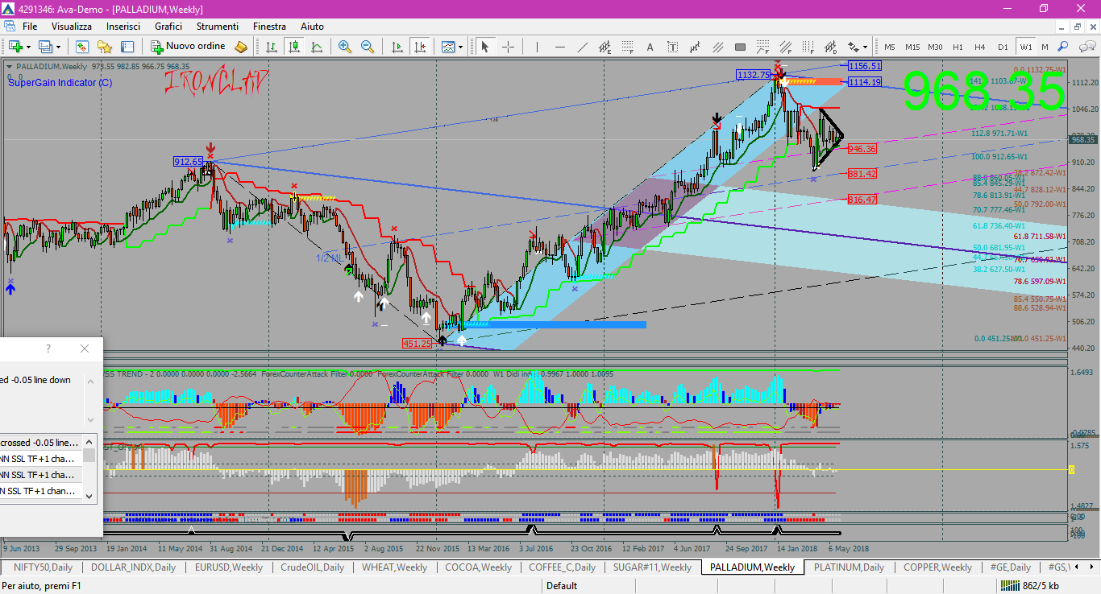Set timeframe to H4
1101x594 pixels.
(x=980, y=47)
